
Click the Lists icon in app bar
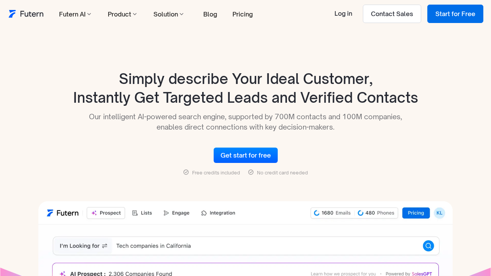click(135, 213)
